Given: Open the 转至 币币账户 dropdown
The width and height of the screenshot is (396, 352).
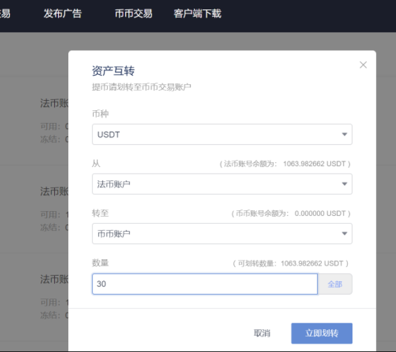Looking at the screenshot, I should point(222,234).
